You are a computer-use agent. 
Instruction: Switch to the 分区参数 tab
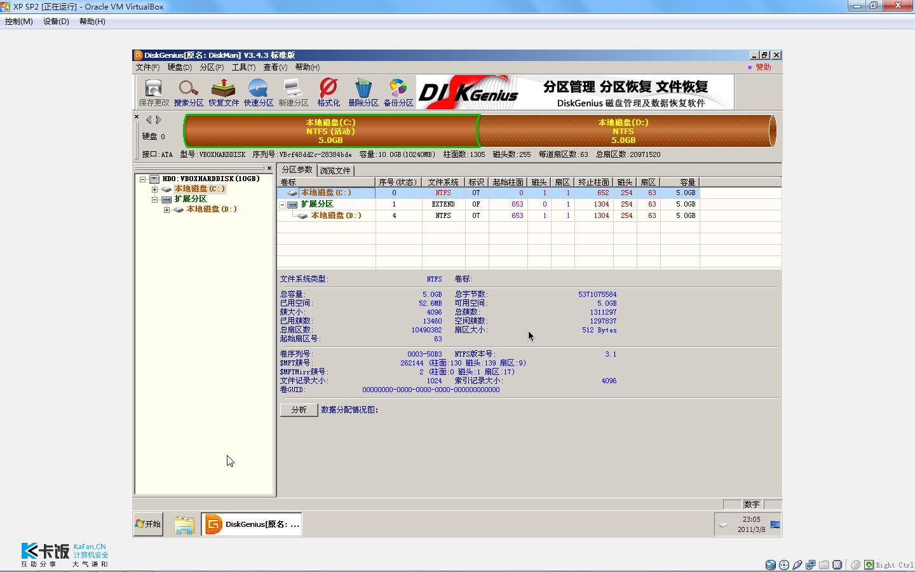[x=297, y=170]
